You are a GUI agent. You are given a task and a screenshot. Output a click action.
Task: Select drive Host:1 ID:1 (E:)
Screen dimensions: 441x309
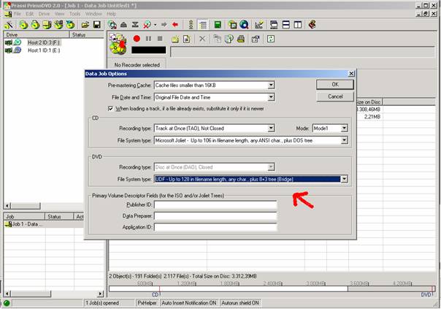pos(44,50)
